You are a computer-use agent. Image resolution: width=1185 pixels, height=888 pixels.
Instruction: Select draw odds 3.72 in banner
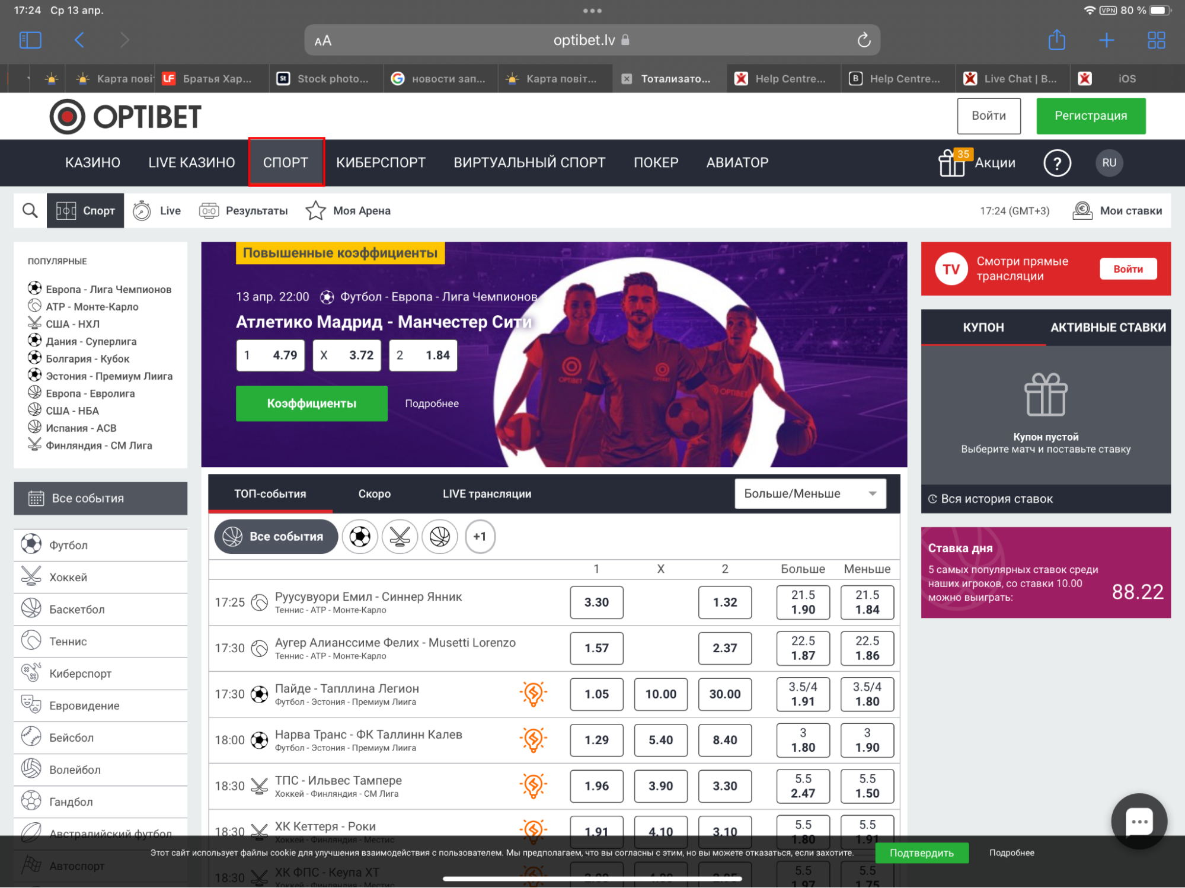(347, 355)
